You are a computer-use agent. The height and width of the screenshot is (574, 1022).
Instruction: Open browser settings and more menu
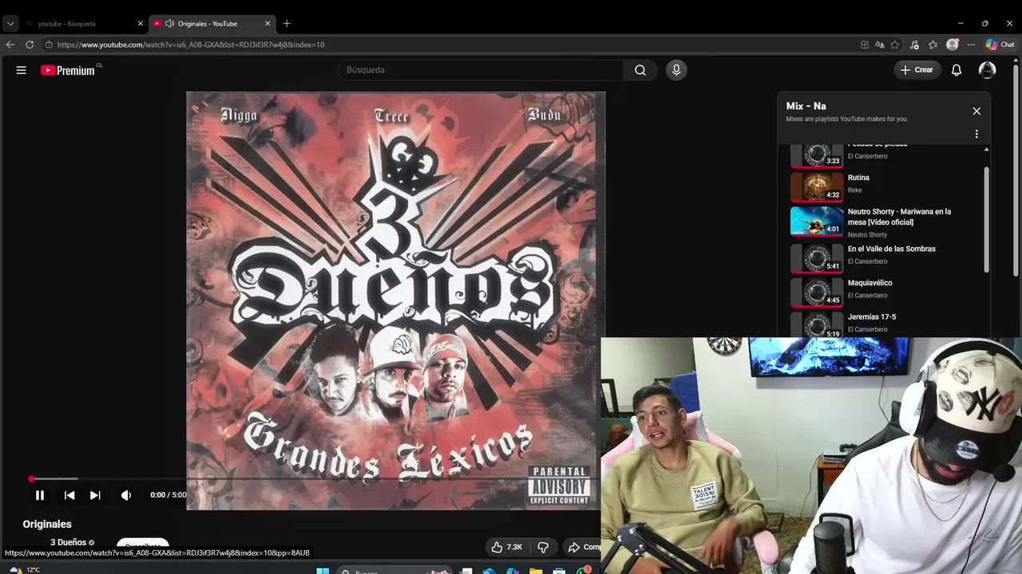coord(972,45)
